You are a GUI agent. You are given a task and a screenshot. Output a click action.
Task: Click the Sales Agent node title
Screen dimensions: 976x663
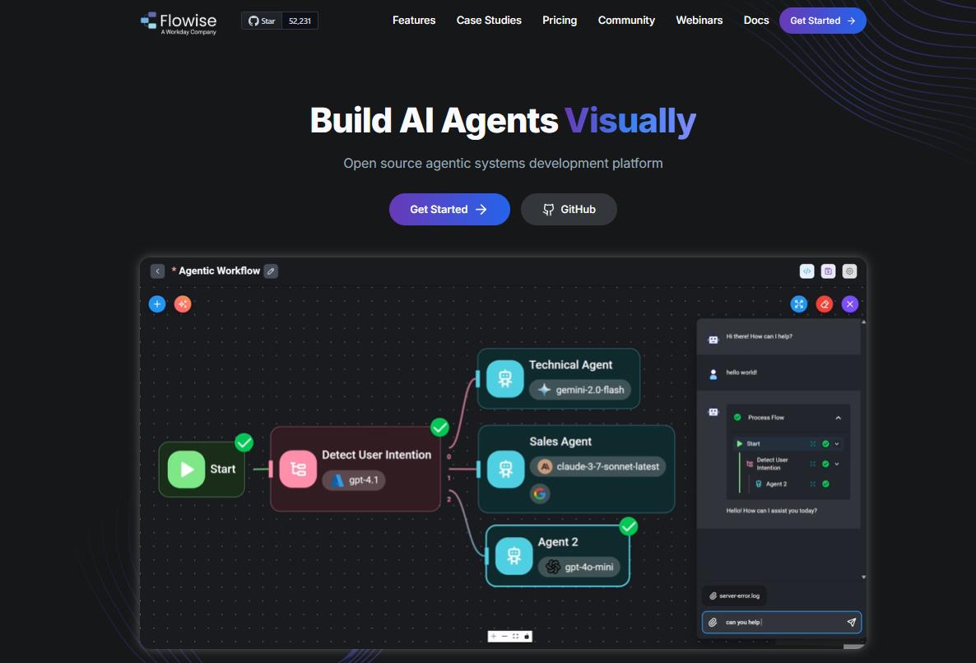point(560,442)
